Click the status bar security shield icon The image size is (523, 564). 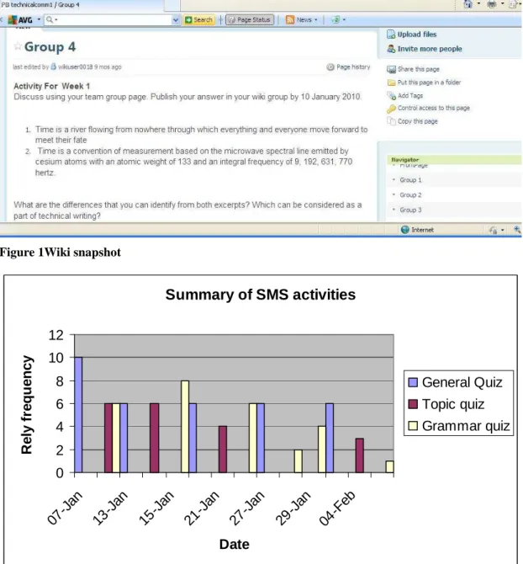pos(494,230)
